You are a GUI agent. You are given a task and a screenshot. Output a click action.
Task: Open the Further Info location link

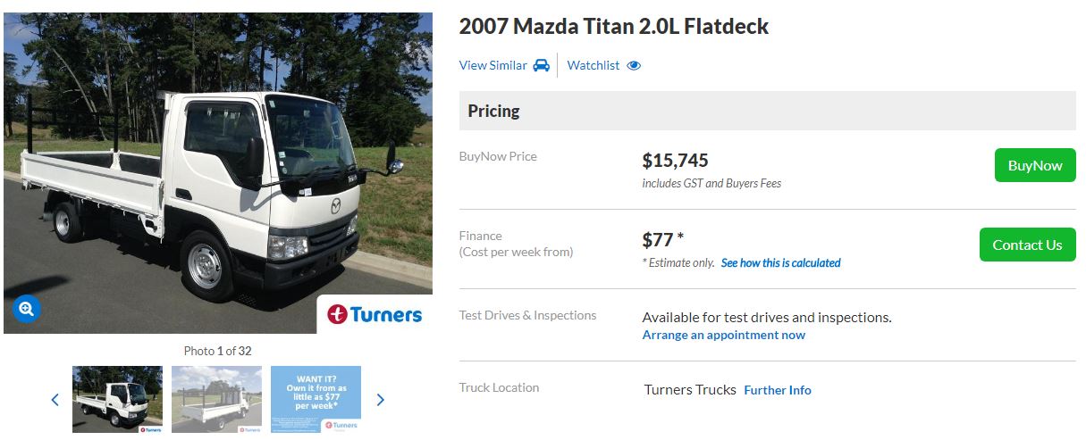[777, 390]
